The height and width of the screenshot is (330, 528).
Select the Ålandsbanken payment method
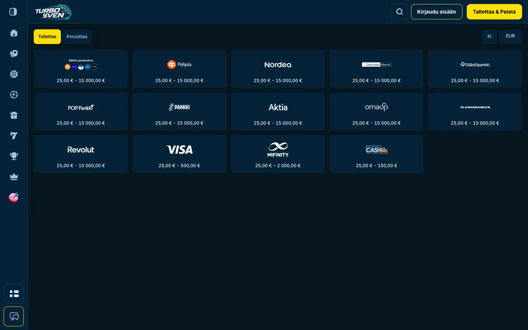tap(475, 111)
